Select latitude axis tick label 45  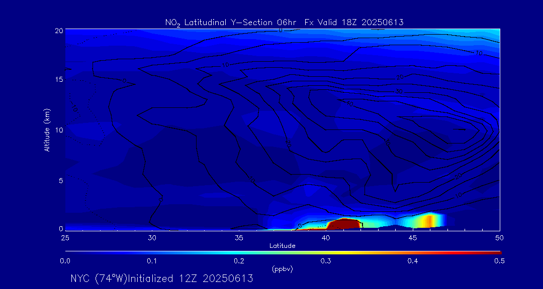tap(413, 238)
